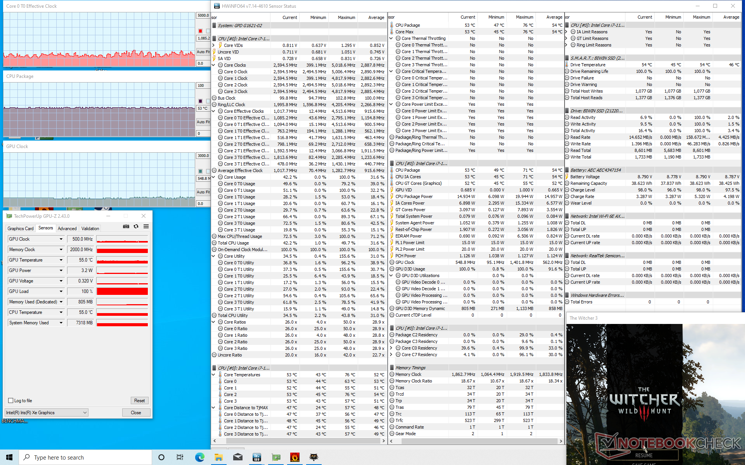Click the Battery AEC section header icon

[567, 170]
